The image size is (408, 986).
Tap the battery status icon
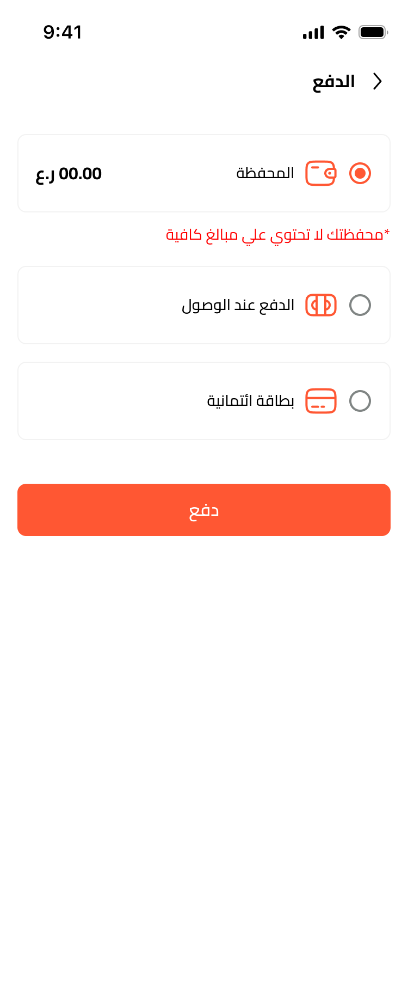pos(373,32)
